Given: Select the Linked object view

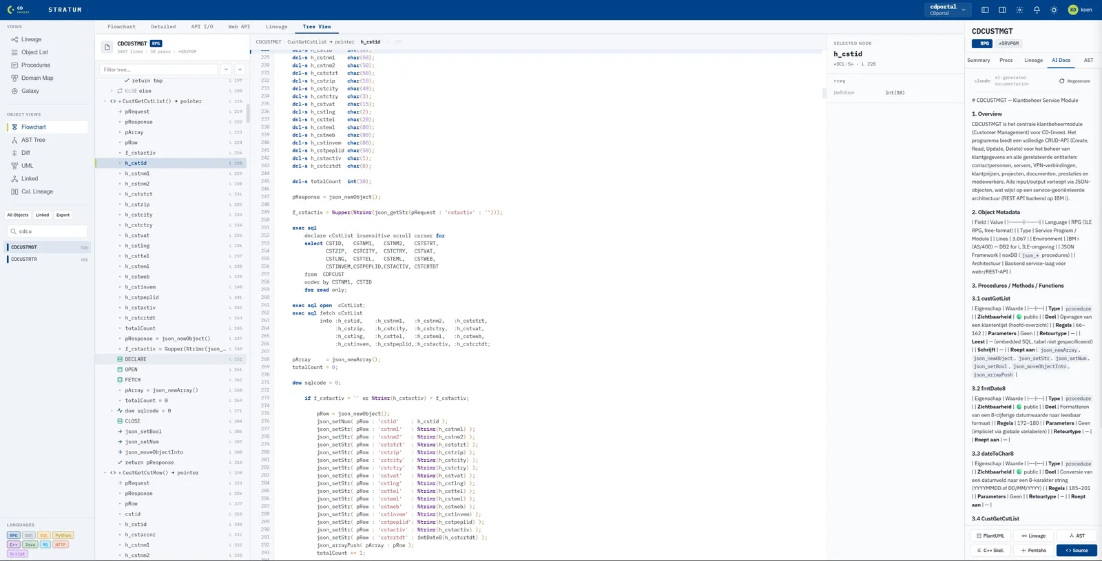Looking at the screenshot, I should [47, 179].
